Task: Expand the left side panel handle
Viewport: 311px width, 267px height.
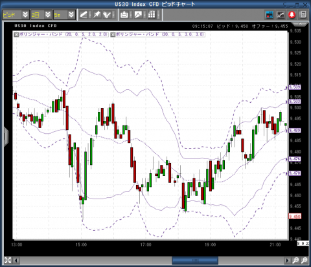Action: (x=6, y=136)
